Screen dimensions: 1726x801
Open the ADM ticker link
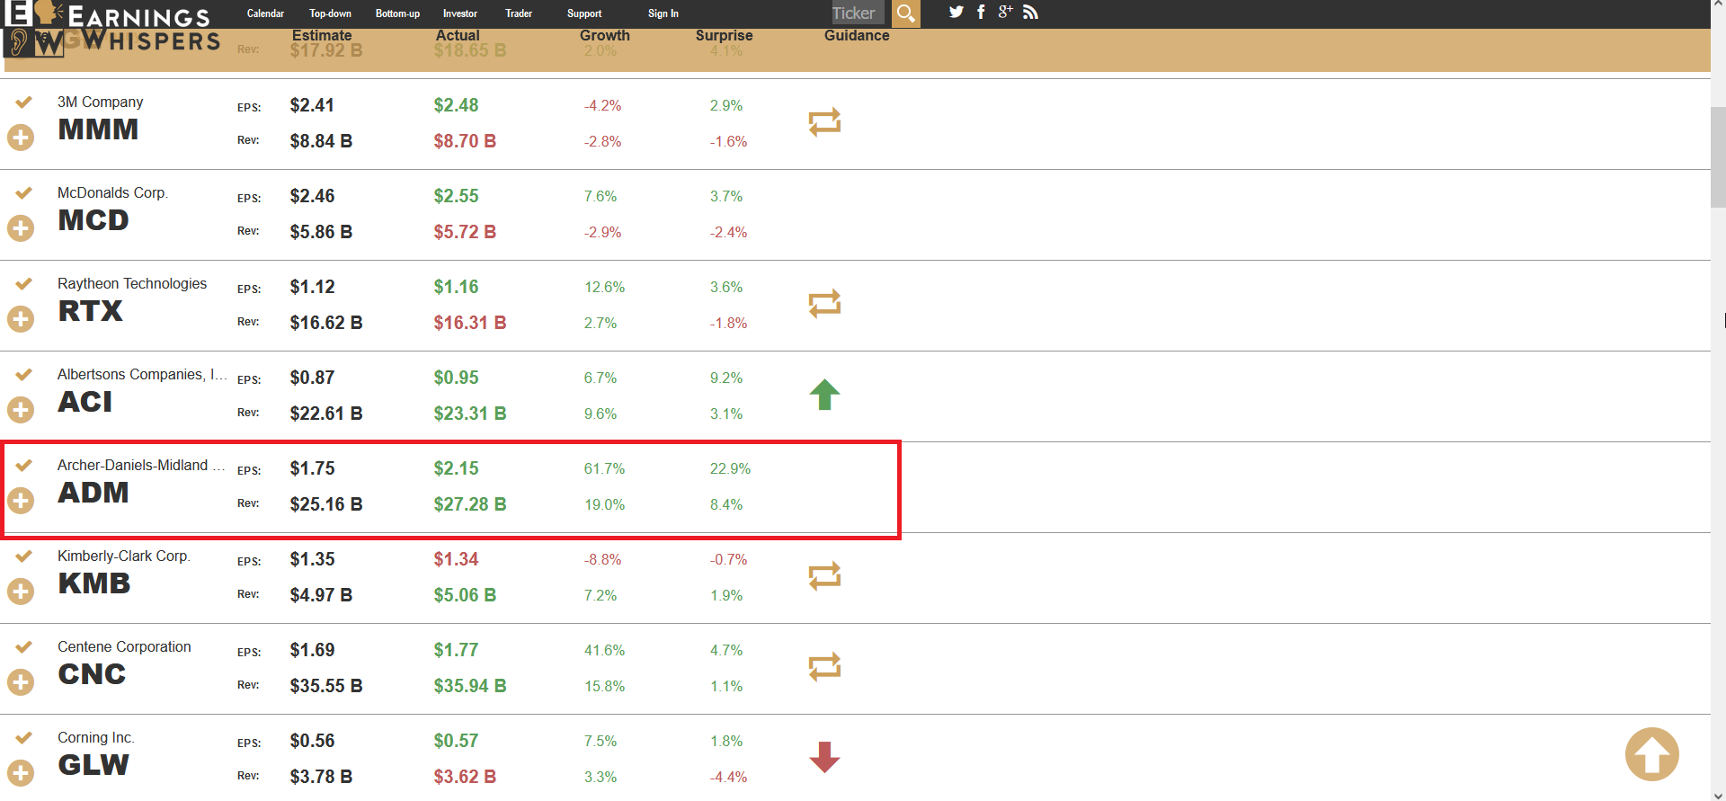(x=93, y=493)
